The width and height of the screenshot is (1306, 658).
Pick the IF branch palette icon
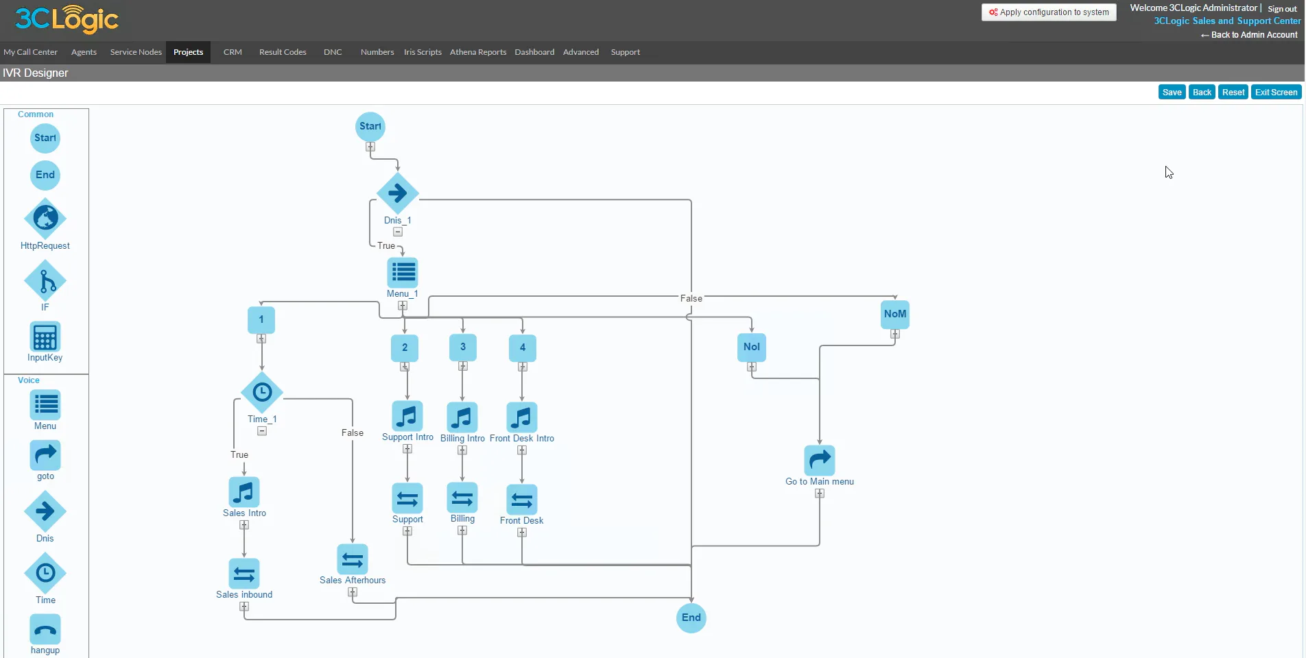45,281
